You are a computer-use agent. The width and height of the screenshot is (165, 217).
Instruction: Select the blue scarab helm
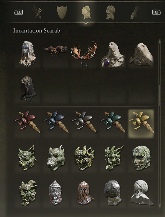56,122
